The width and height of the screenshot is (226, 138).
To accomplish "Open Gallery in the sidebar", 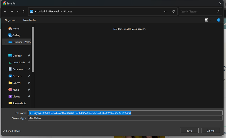I will click(16, 35).
